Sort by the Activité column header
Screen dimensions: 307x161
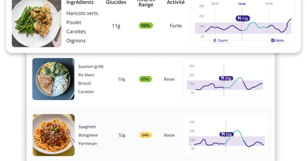click(x=176, y=3)
